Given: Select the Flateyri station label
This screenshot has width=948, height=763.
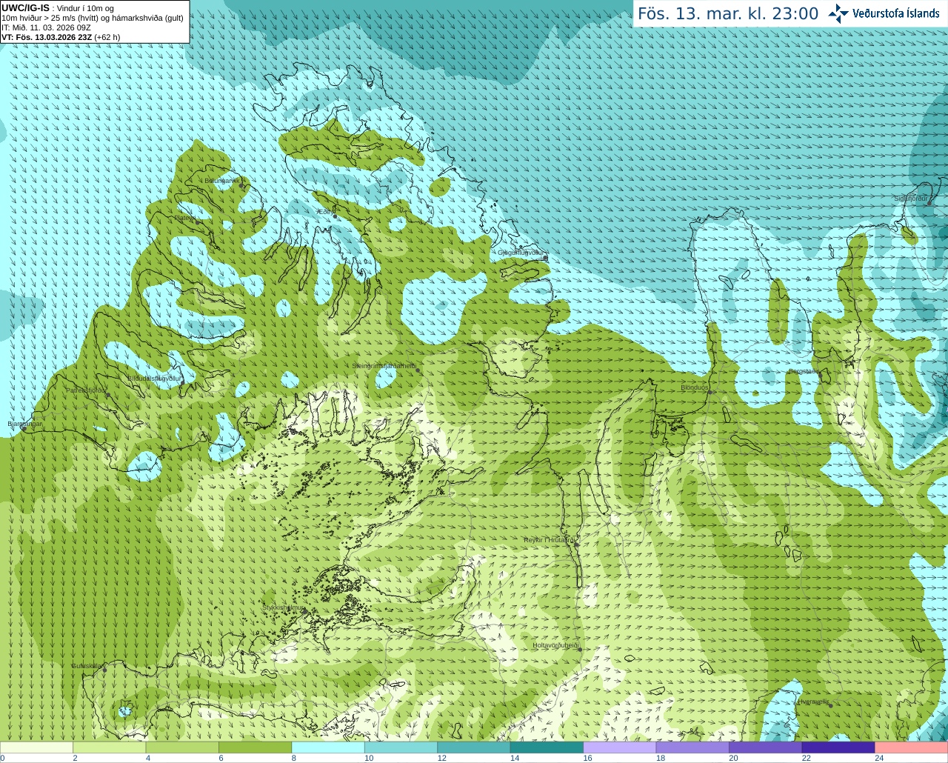Looking at the screenshot, I should click(x=186, y=218).
